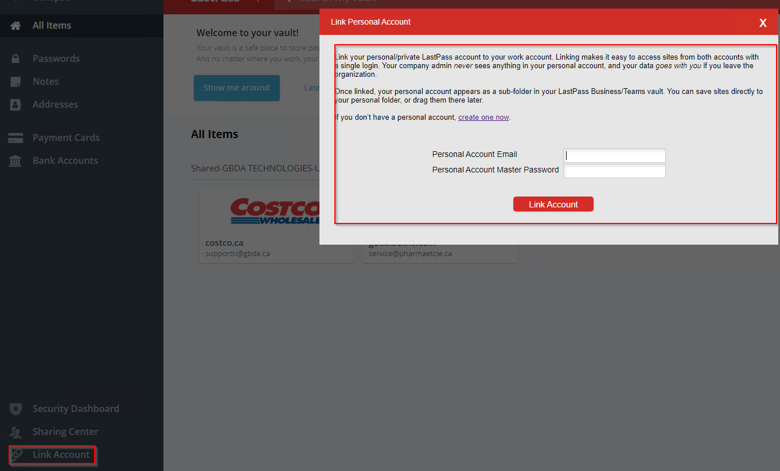780x471 pixels.
Task: Click the Security Dashboard shield icon
Action: pos(15,409)
